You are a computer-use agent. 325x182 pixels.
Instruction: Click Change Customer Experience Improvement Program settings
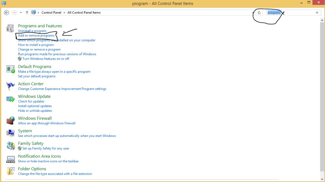(62, 89)
